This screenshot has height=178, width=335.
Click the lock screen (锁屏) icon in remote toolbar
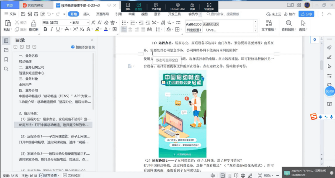(x=192, y=6)
